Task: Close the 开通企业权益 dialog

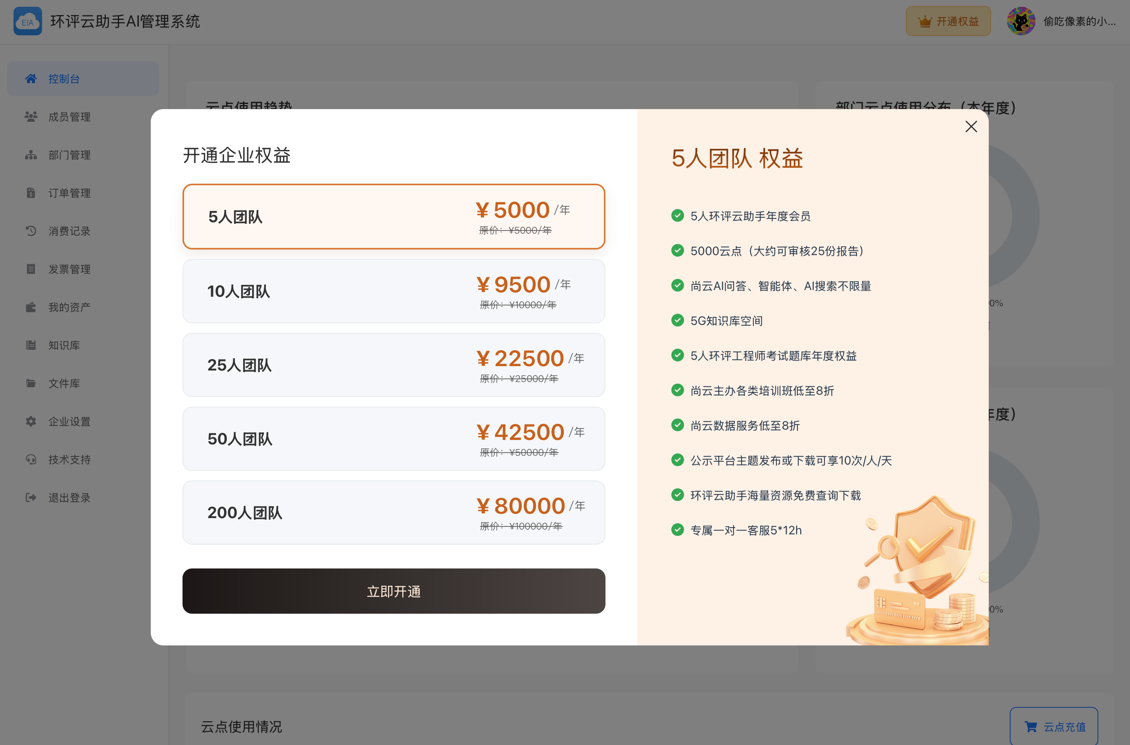Action: [971, 127]
